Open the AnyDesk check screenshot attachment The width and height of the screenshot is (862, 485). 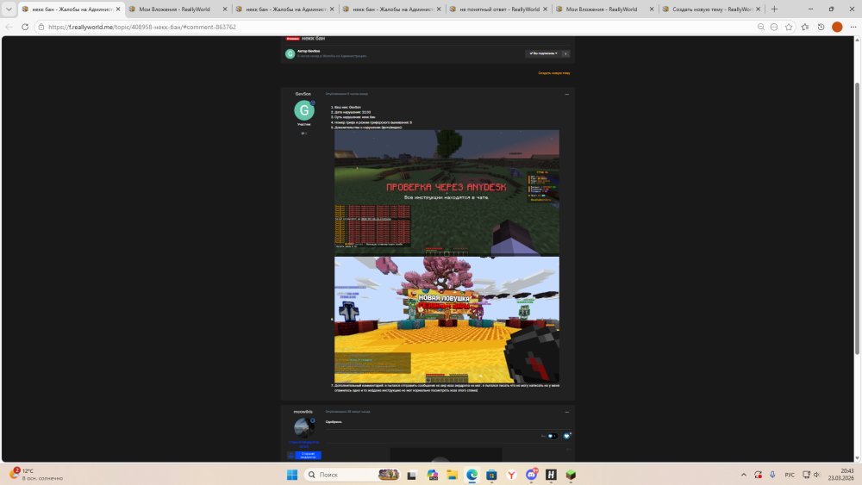pyautogui.click(x=447, y=192)
